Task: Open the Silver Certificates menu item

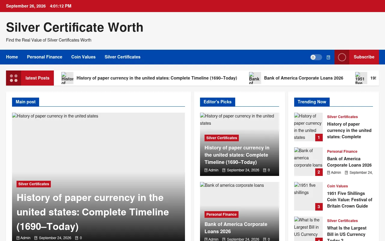Action: (x=122, y=57)
